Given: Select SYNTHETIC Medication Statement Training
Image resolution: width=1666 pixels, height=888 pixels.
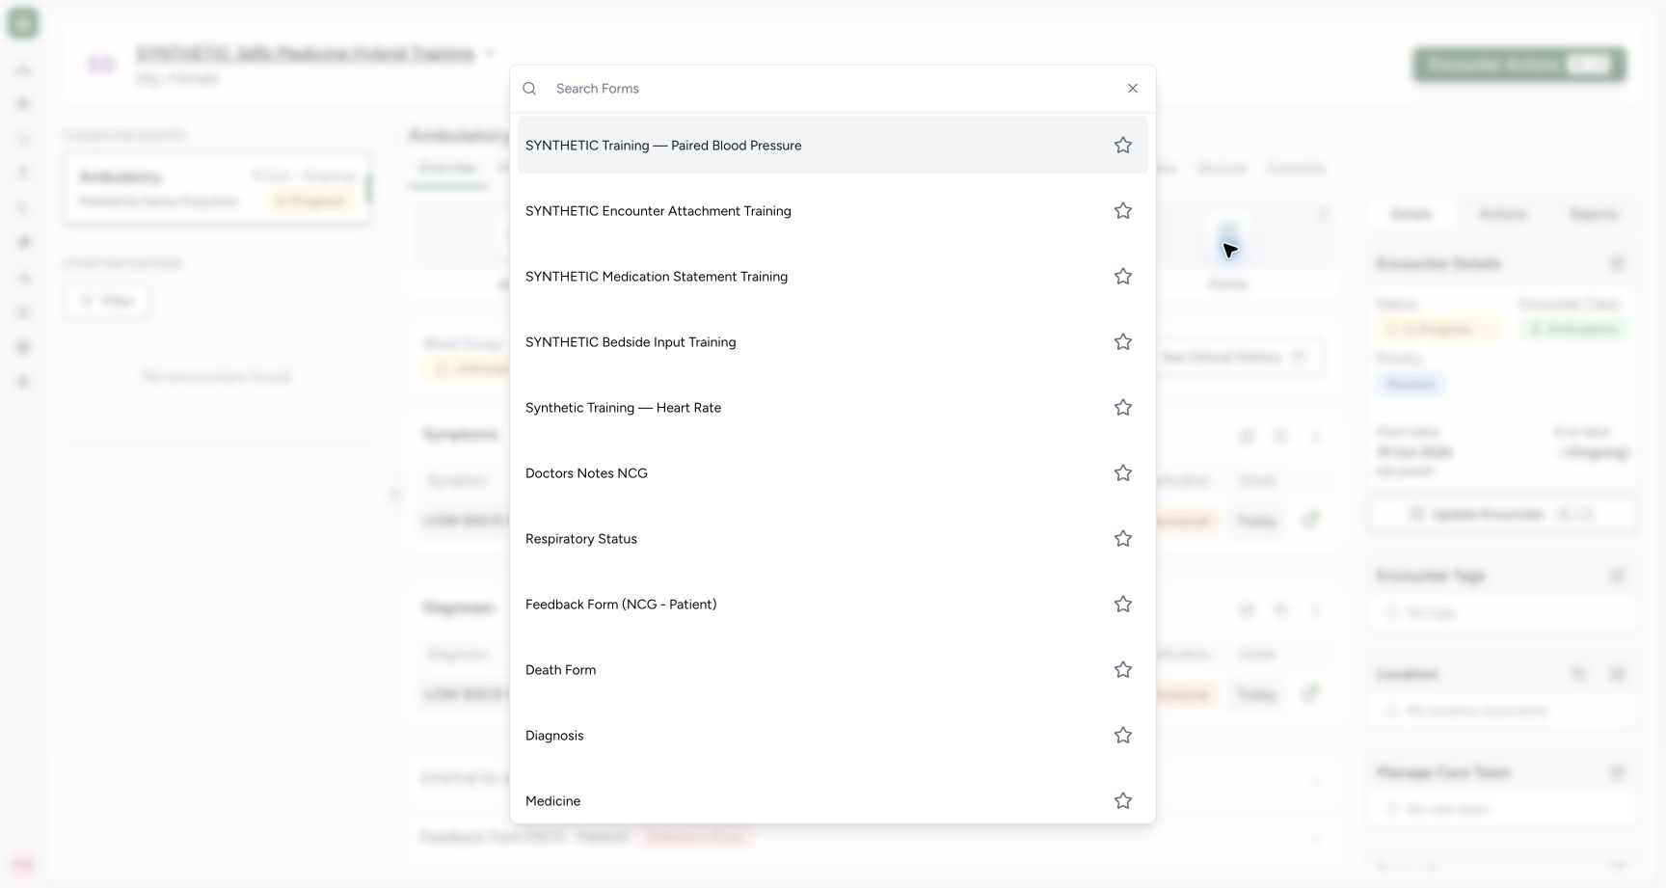Looking at the screenshot, I should [832, 277].
